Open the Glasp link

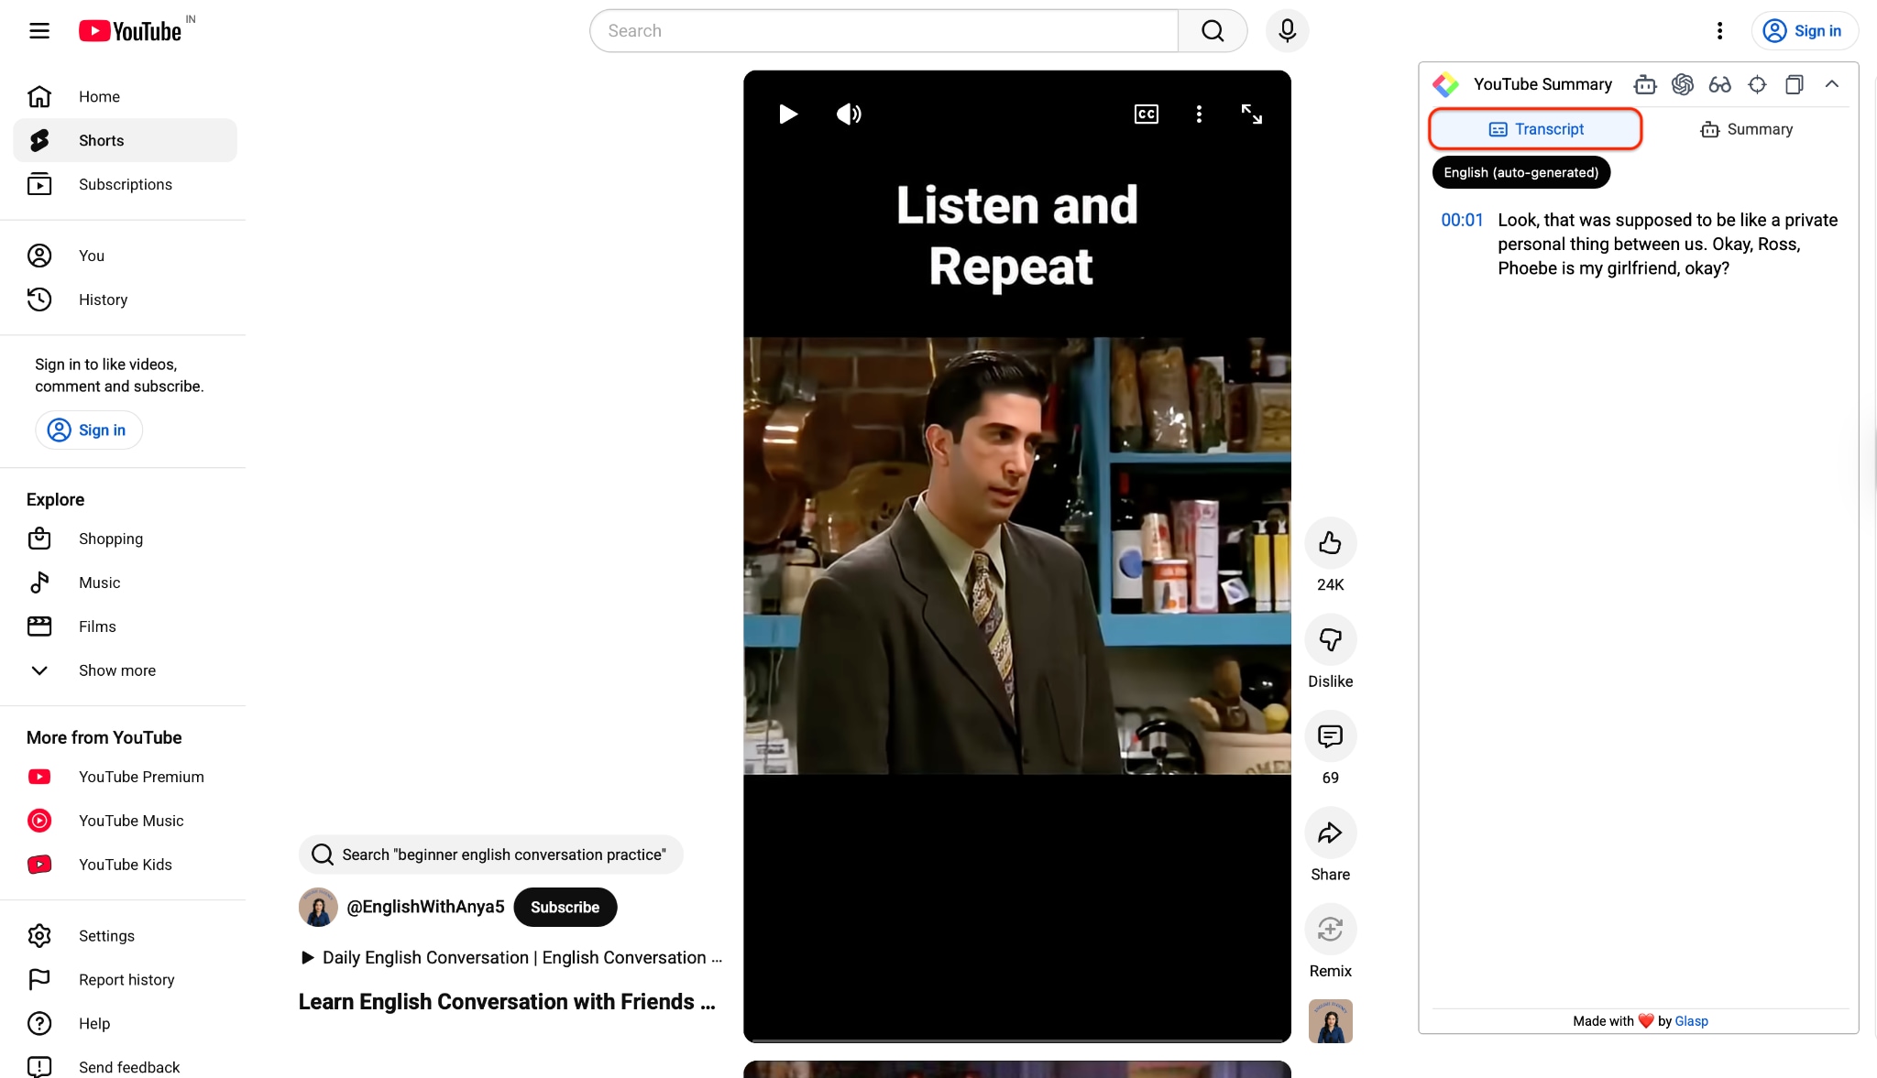1691,1020
